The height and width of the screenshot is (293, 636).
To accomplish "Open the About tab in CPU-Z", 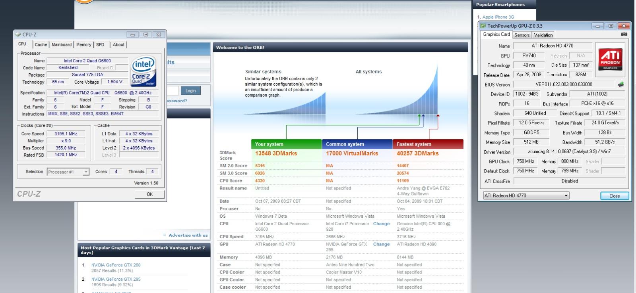I will click(118, 45).
